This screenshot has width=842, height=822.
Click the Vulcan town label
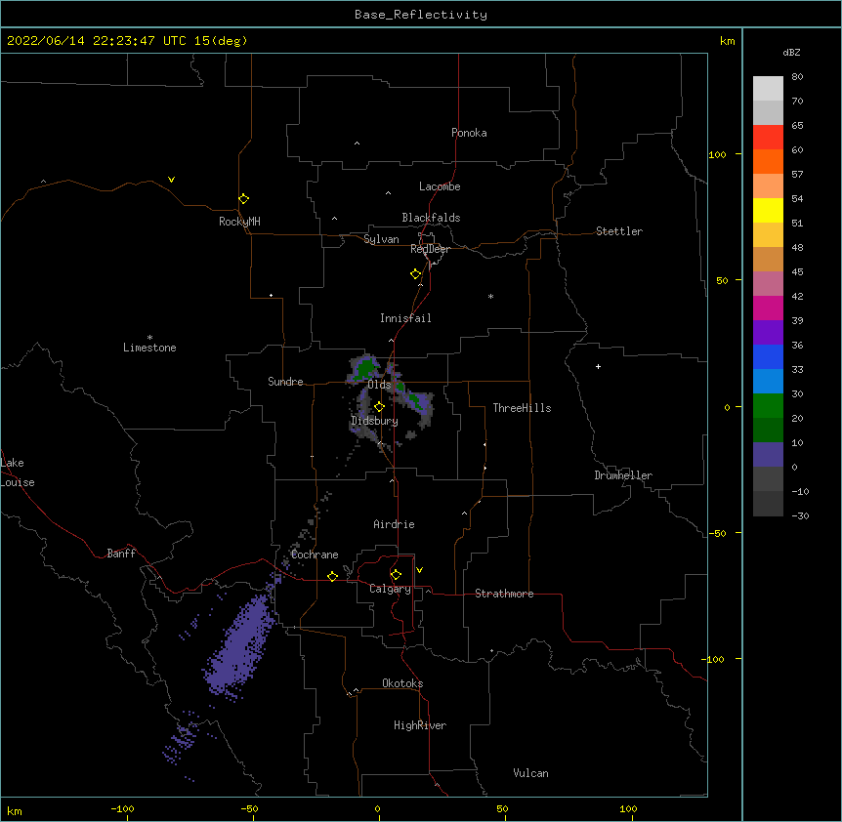pos(530,773)
